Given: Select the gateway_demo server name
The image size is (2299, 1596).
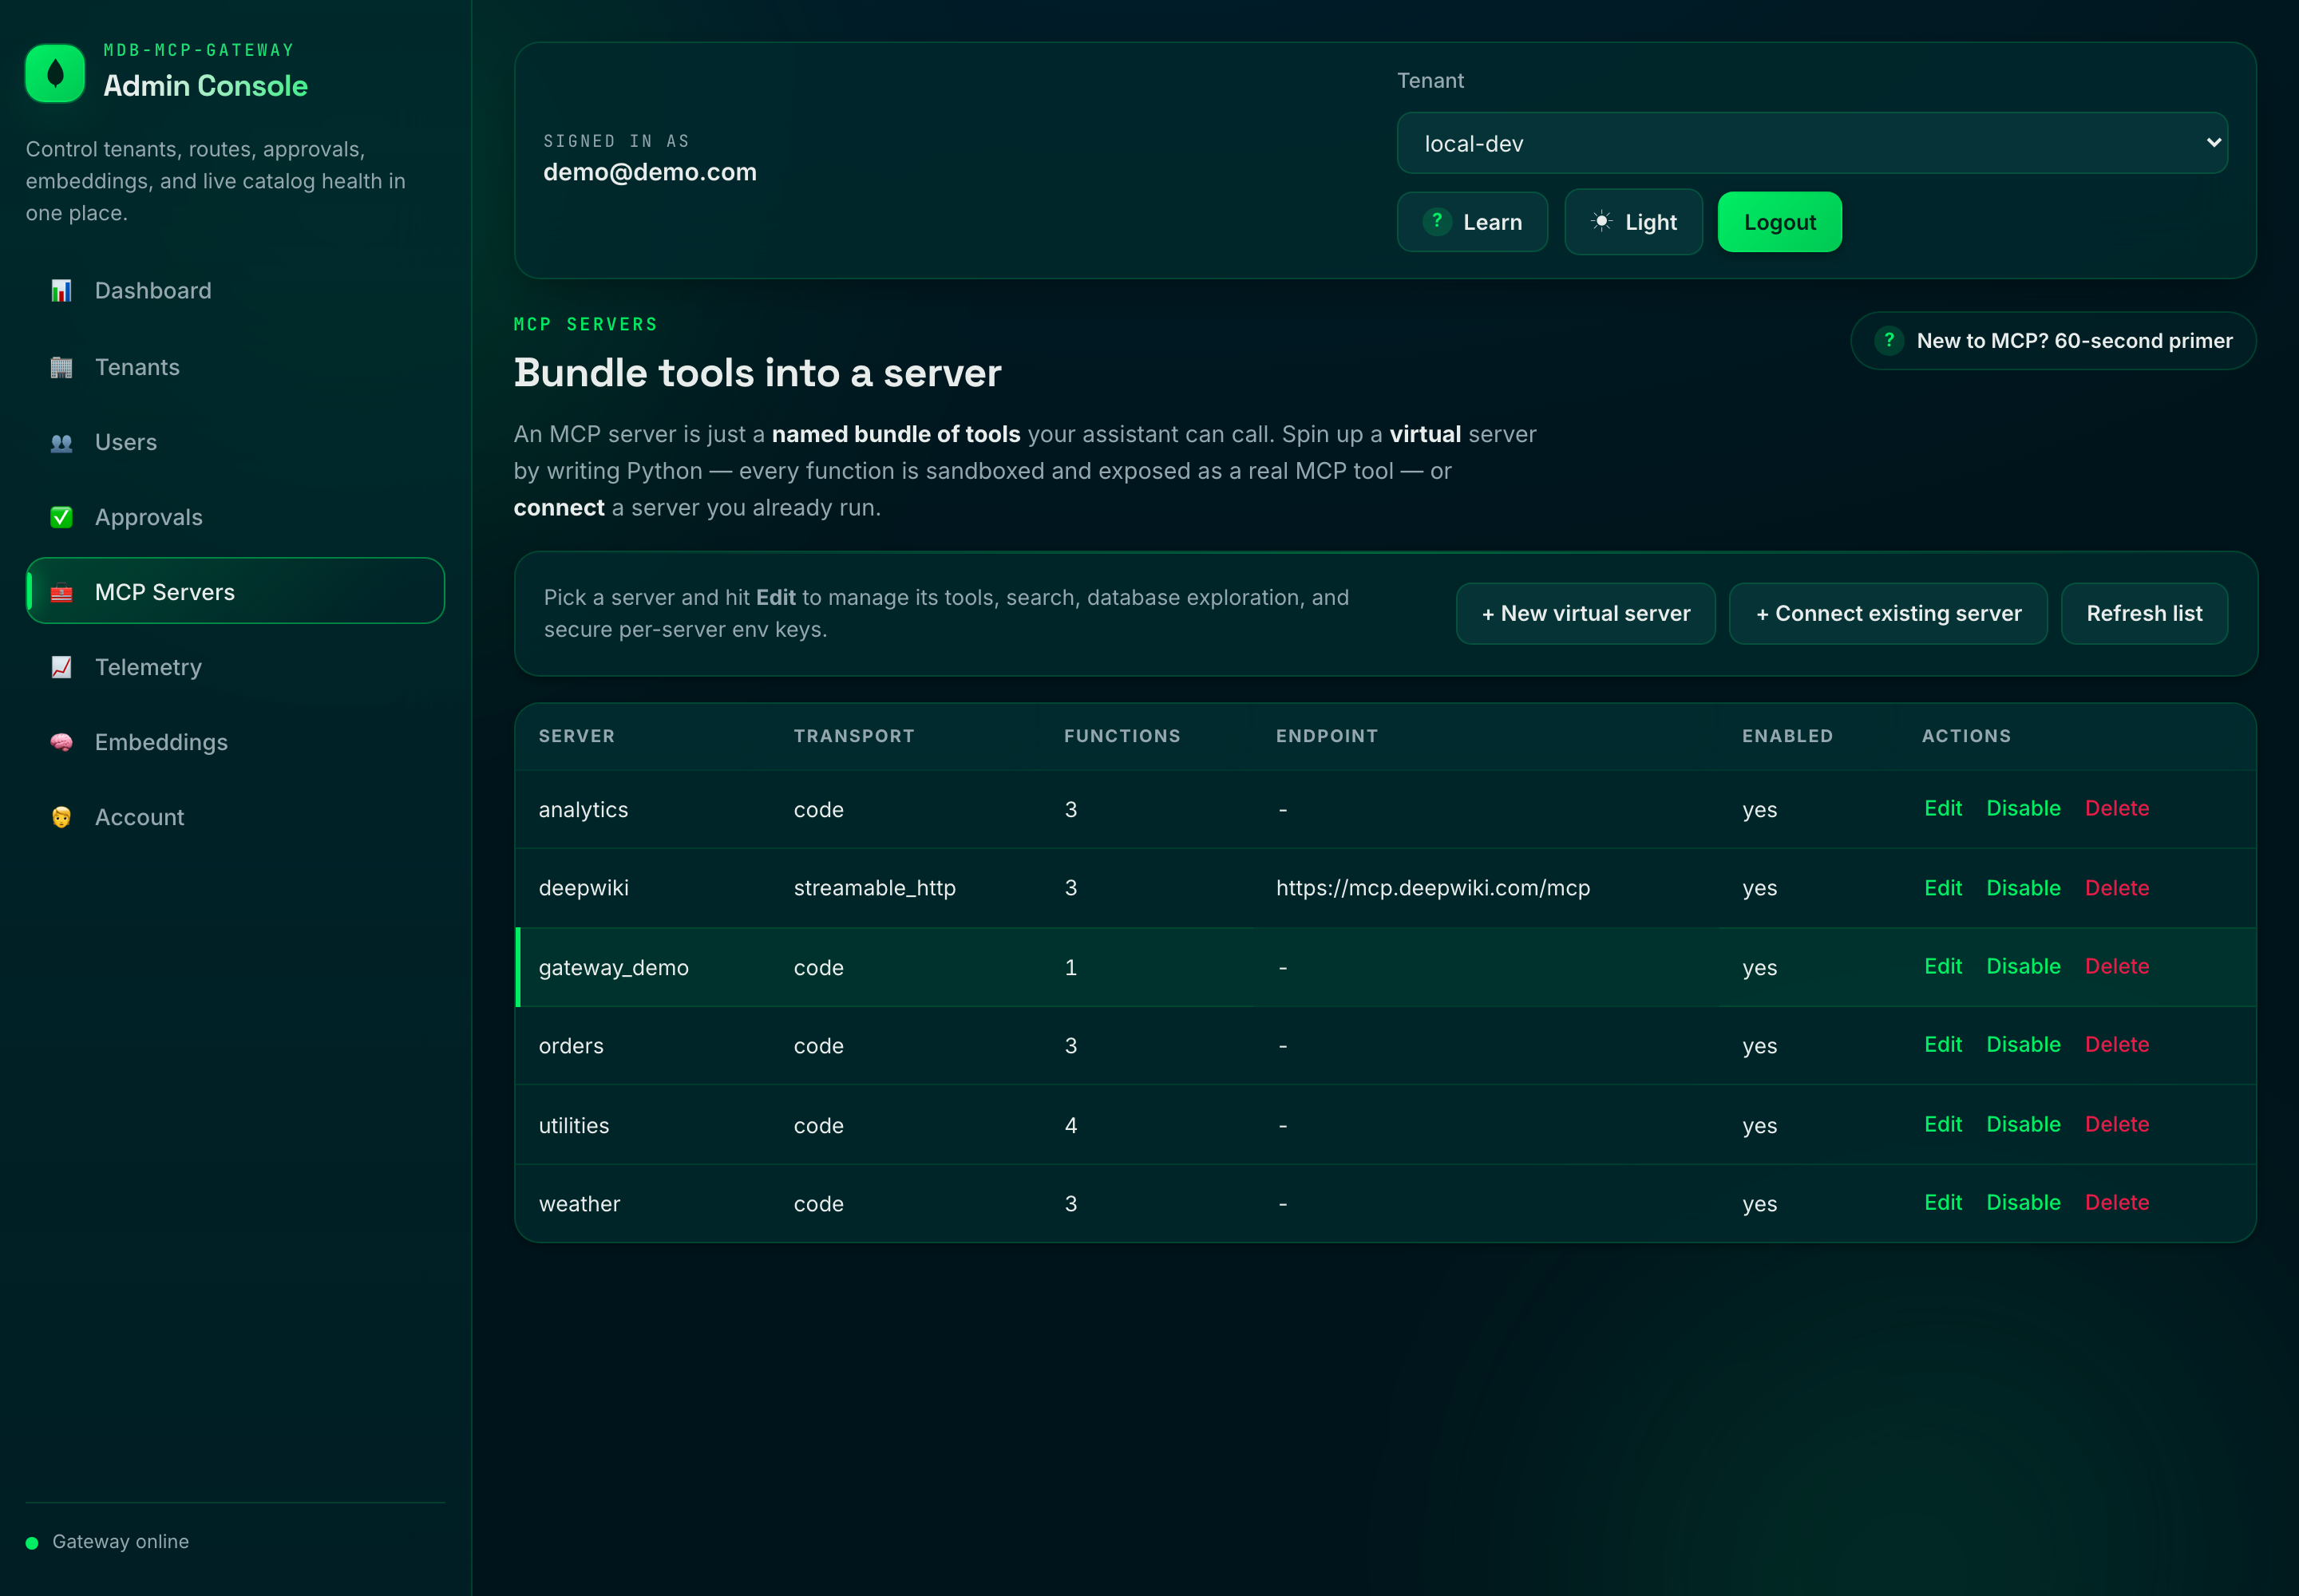Looking at the screenshot, I should click(613, 968).
